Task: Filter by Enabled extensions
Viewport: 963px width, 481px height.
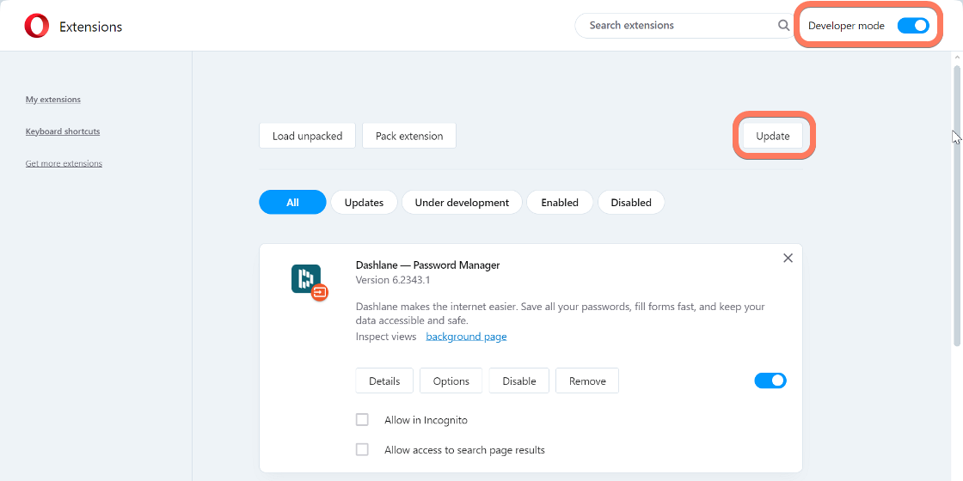Action: tap(560, 203)
